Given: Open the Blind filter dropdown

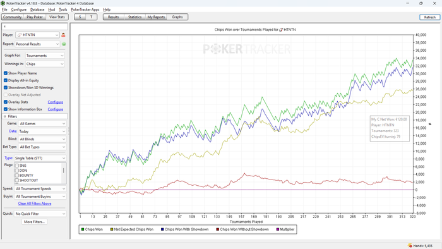Looking at the screenshot, I should 42,139.
